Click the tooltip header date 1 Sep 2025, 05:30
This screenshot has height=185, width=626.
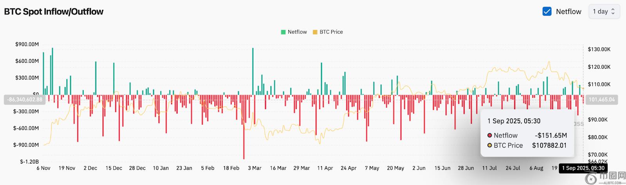pos(514,121)
